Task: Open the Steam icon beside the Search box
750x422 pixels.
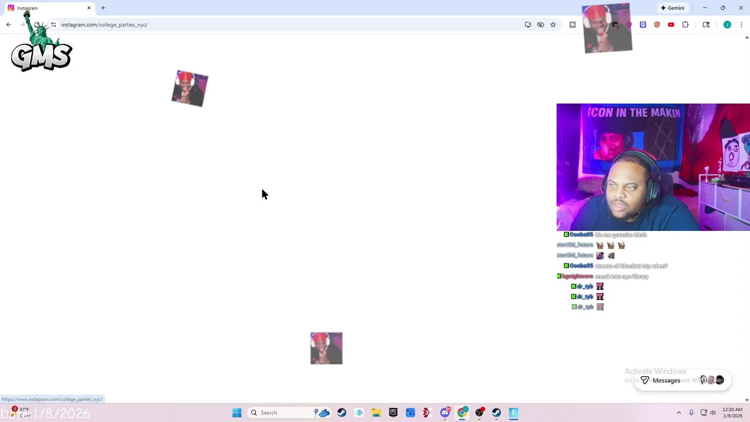Action: tap(342, 413)
